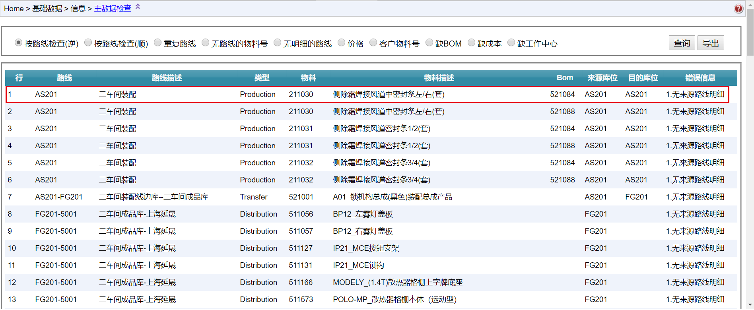Select 无明细的路线 radio button
754x310 pixels.
click(278, 42)
